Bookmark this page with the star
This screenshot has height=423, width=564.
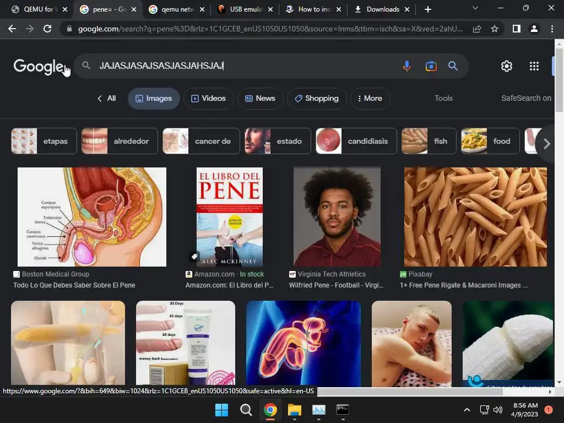495,29
